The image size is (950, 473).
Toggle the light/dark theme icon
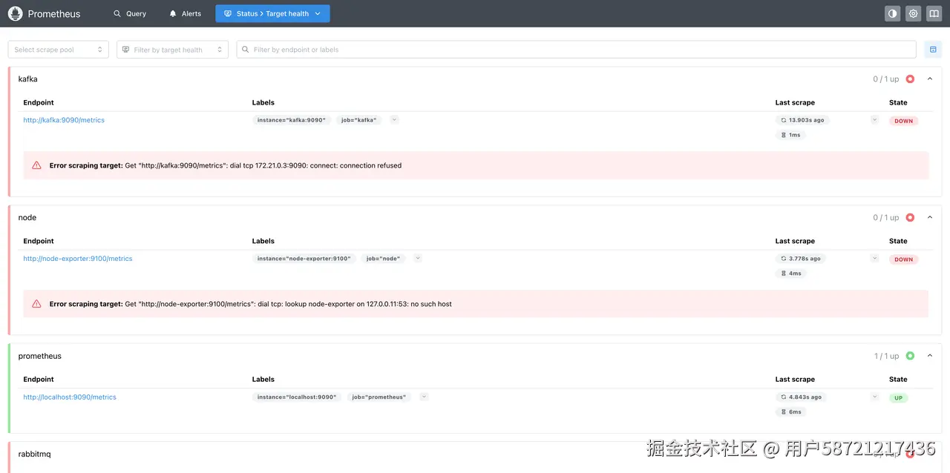(892, 13)
